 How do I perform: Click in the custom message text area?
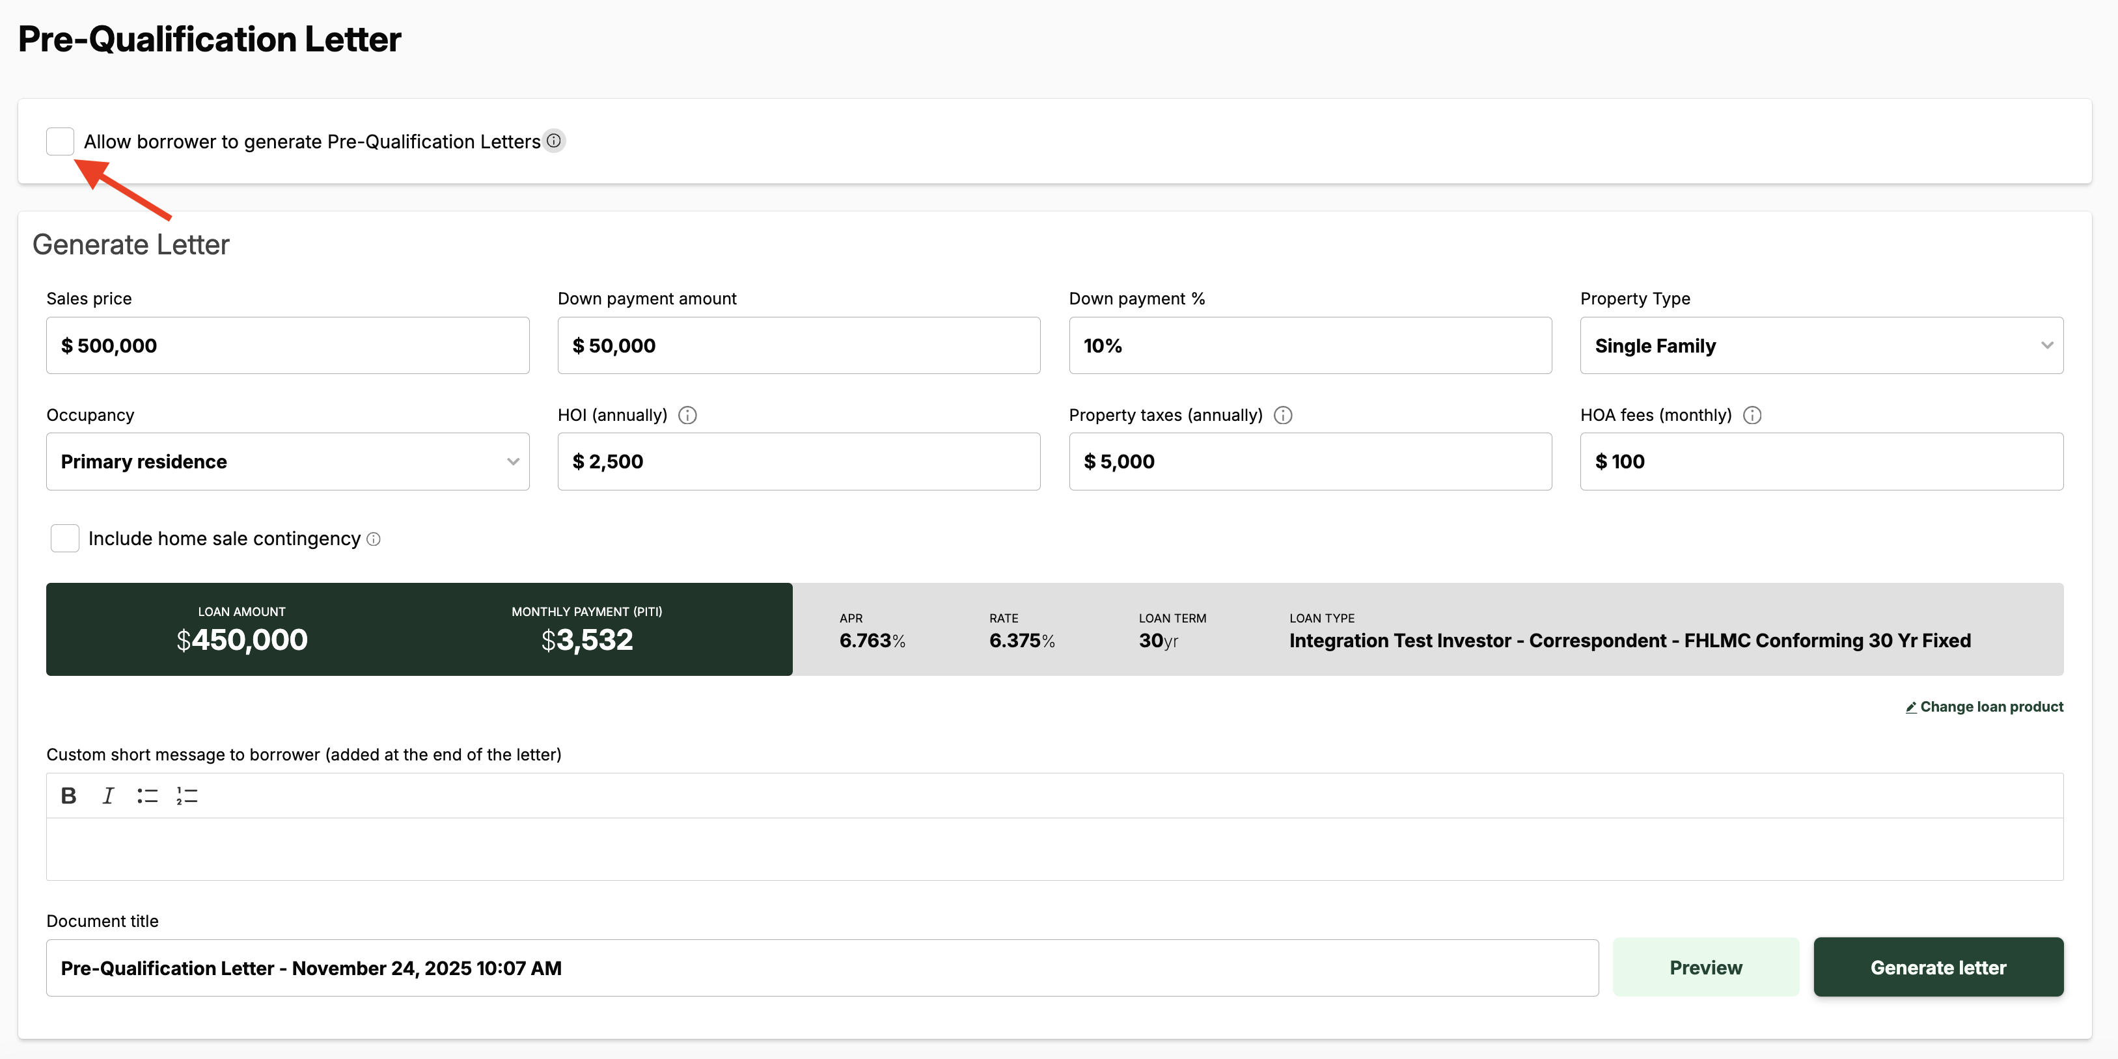point(1054,848)
